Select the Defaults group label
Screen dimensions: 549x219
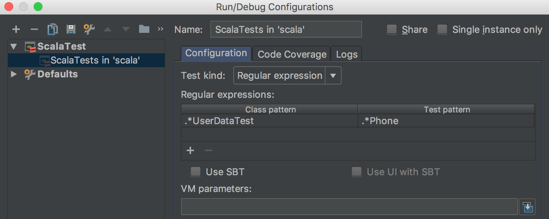(x=57, y=74)
